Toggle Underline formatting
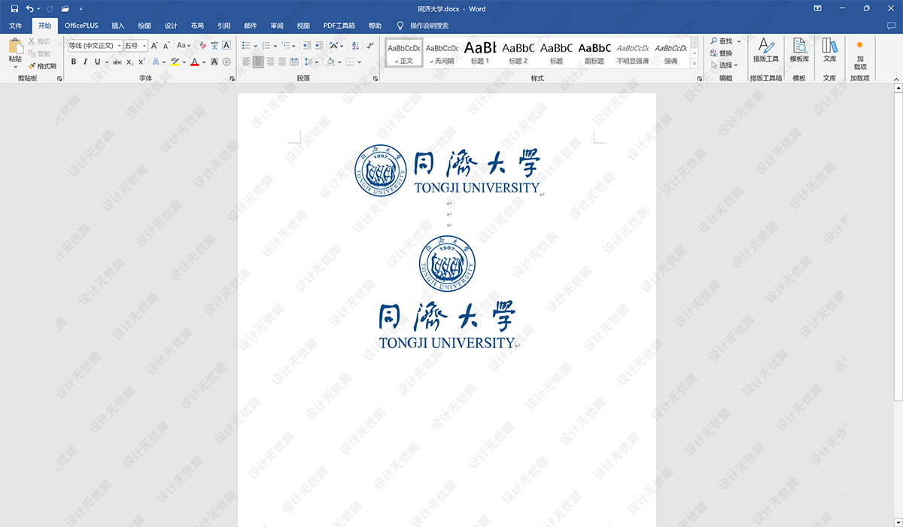The width and height of the screenshot is (903, 527). tap(97, 62)
